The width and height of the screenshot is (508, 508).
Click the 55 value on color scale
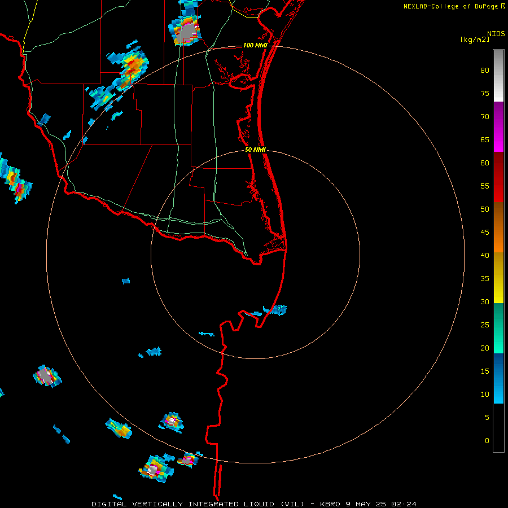click(x=485, y=186)
